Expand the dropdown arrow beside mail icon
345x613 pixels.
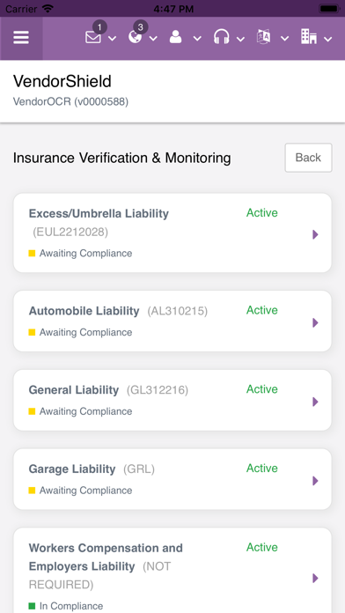(x=112, y=39)
